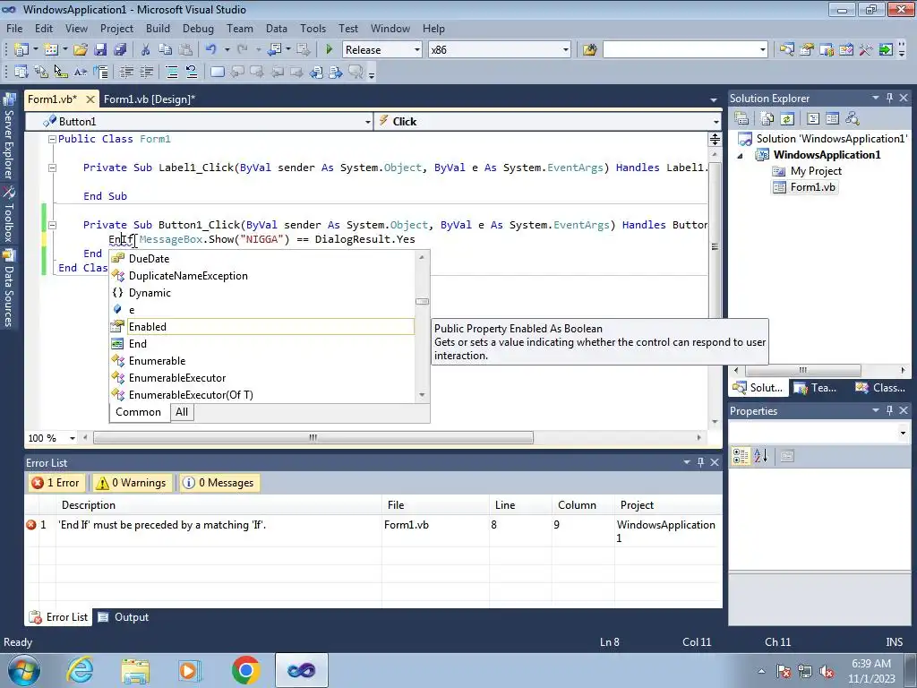Cut selection with scissors icon
917x688 pixels.
coord(145,50)
